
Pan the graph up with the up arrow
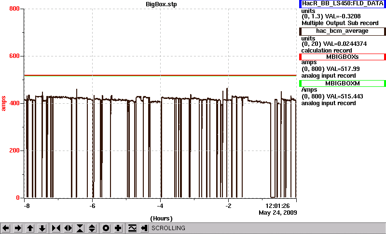point(30,228)
